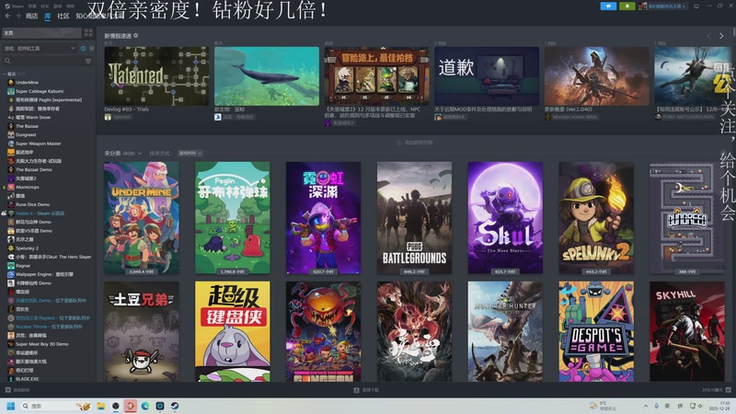Click the add-game plus icon at bottom left

click(7, 390)
